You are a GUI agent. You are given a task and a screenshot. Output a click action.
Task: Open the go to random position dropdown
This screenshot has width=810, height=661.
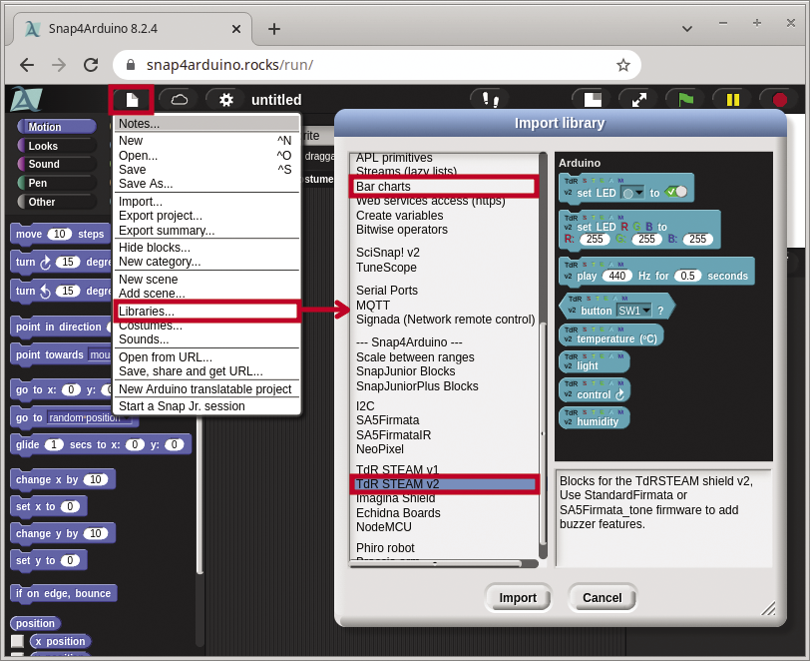click(89, 418)
